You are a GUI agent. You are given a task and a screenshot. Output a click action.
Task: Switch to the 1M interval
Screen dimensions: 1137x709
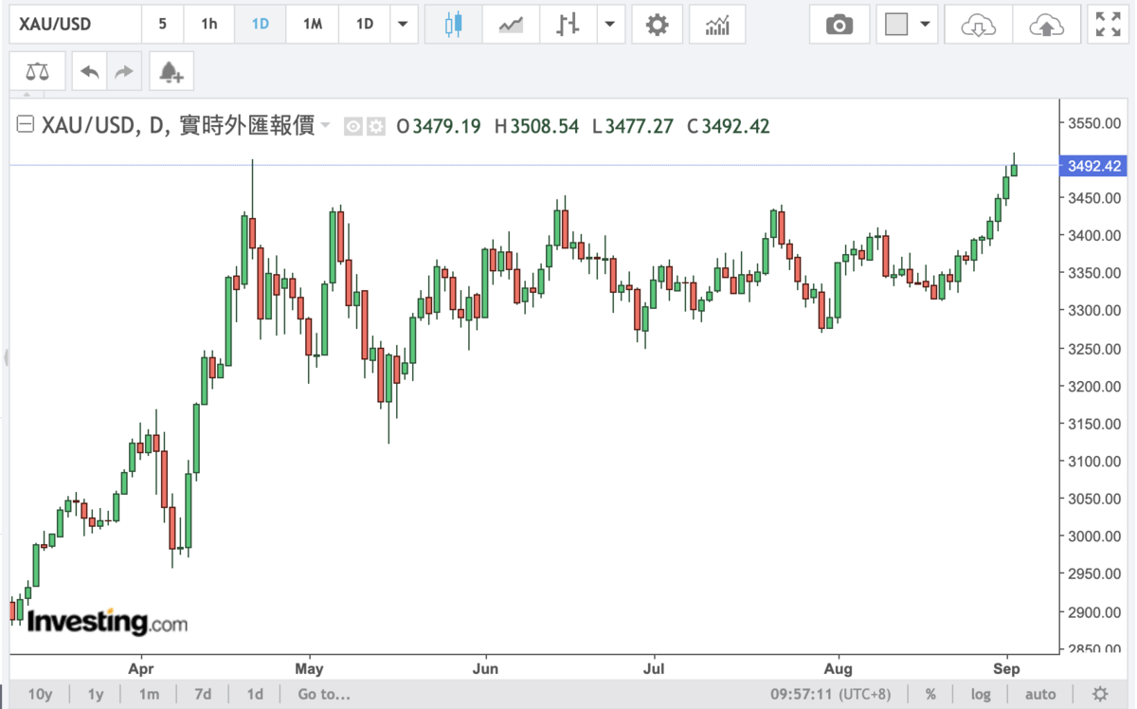(x=312, y=25)
